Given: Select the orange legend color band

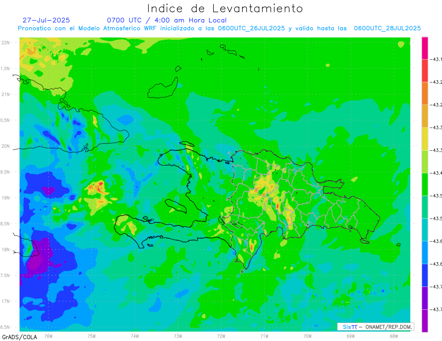Looking at the screenshot, I should click(425, 93).
